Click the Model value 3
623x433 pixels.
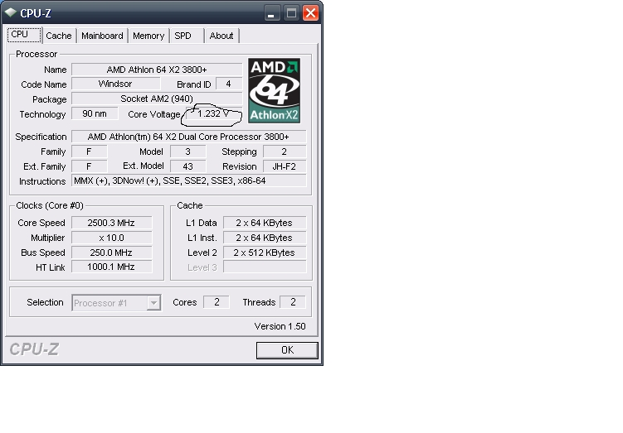pos(188,152)
